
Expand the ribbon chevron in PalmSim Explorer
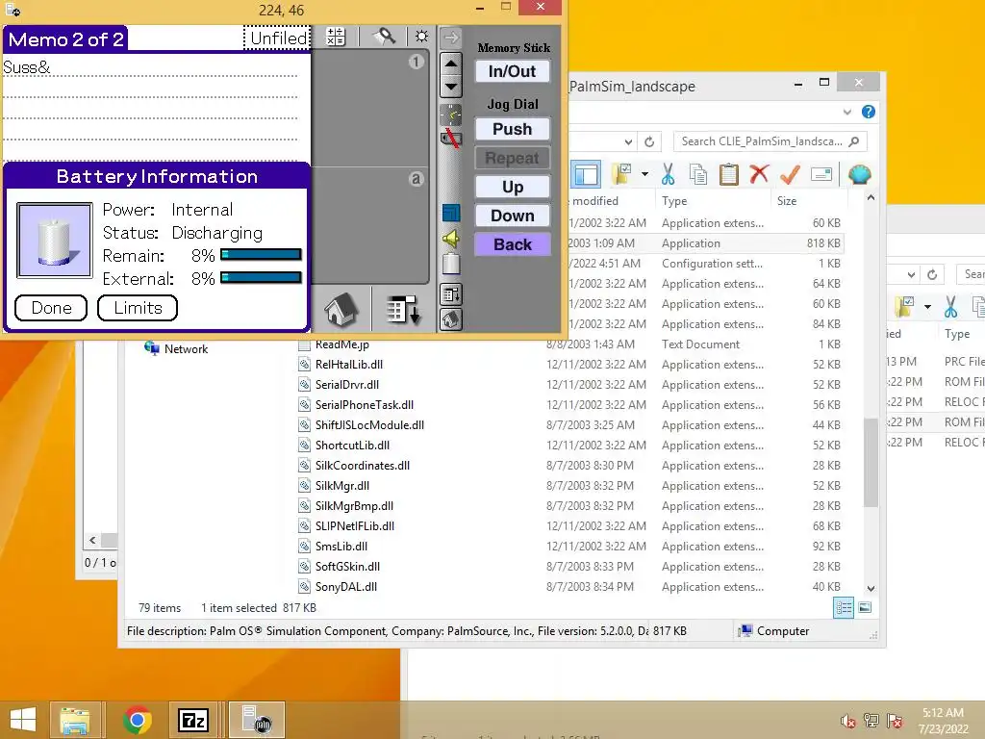846,112
